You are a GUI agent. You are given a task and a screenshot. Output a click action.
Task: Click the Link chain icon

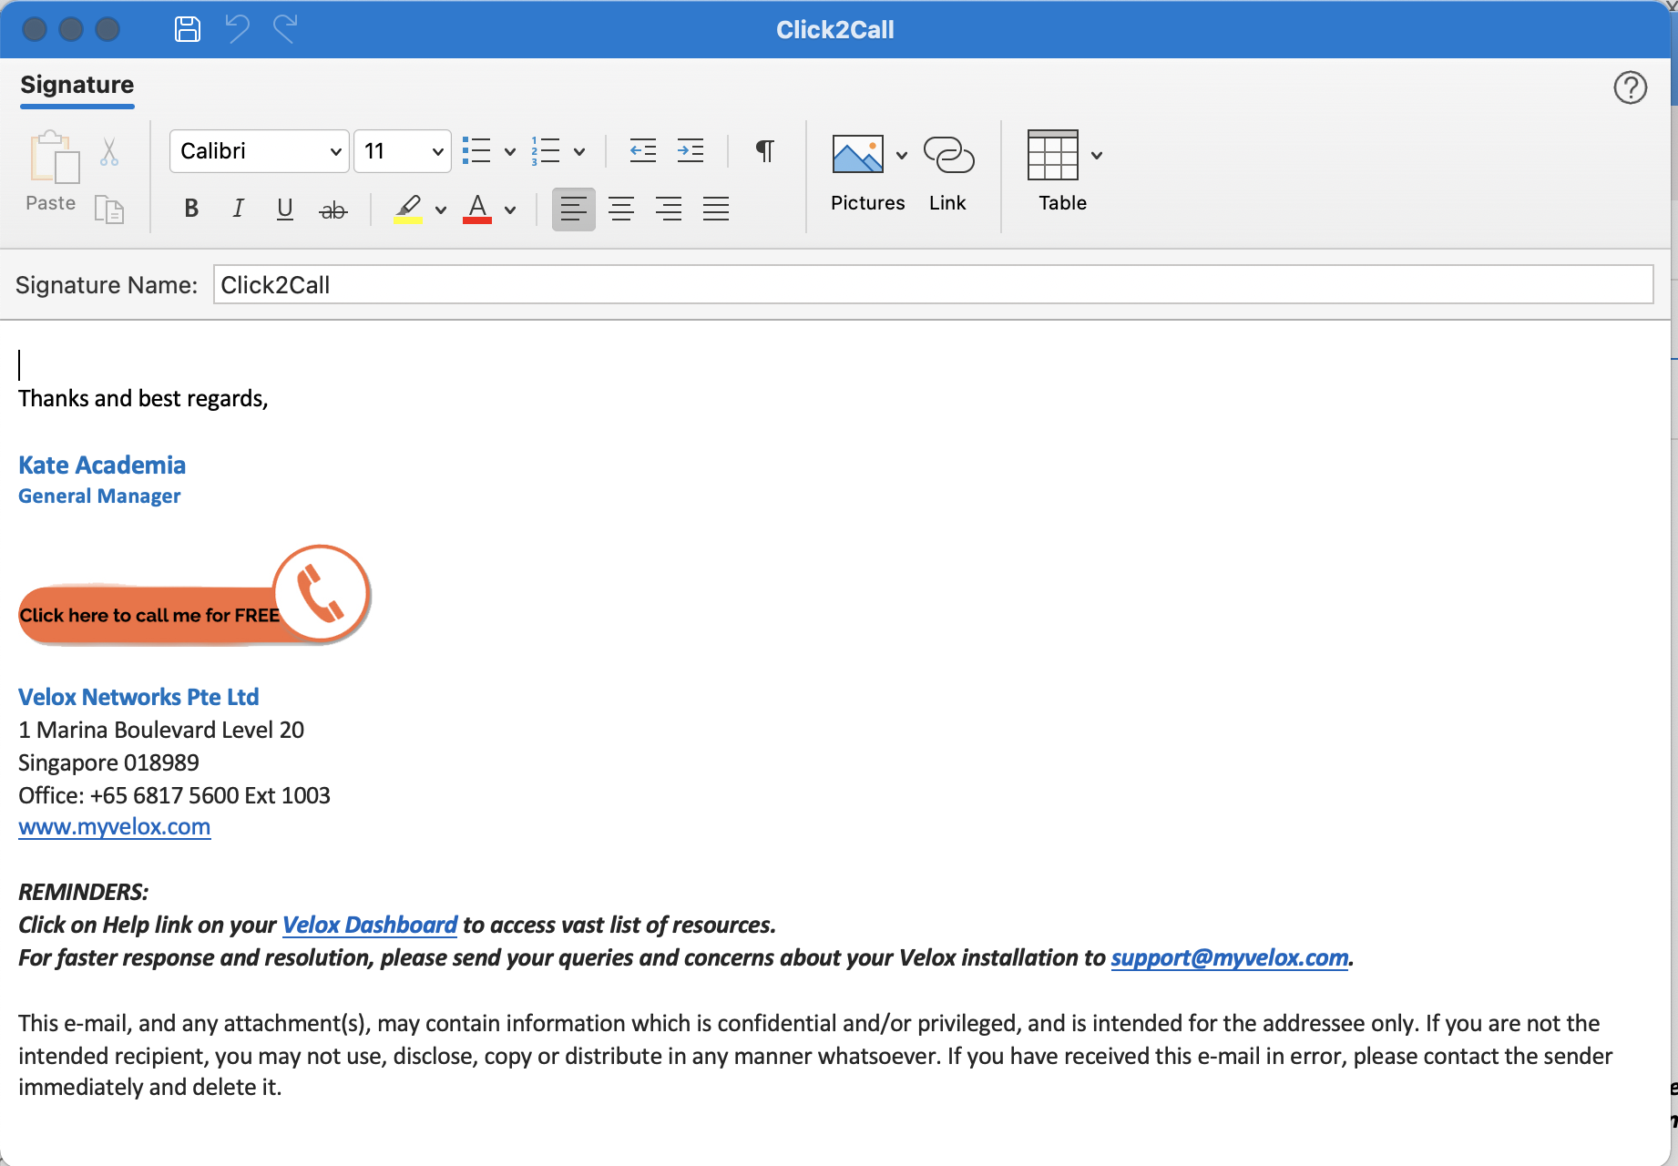tap(948, 155)
